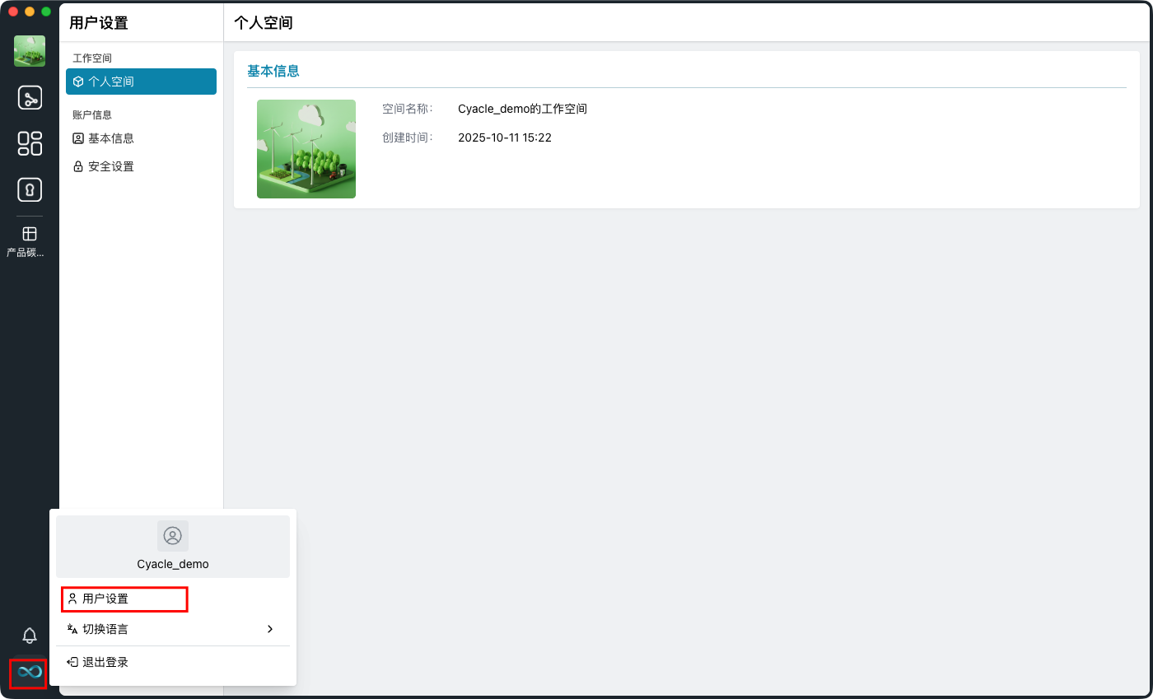Open the green workspace thumbnail in sidebar
This screenshot has width=1153, height=699.
29,51
